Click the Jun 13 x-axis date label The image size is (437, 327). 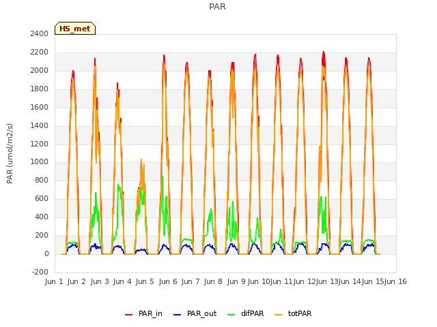pyautogui.click(x=327, y=281)
